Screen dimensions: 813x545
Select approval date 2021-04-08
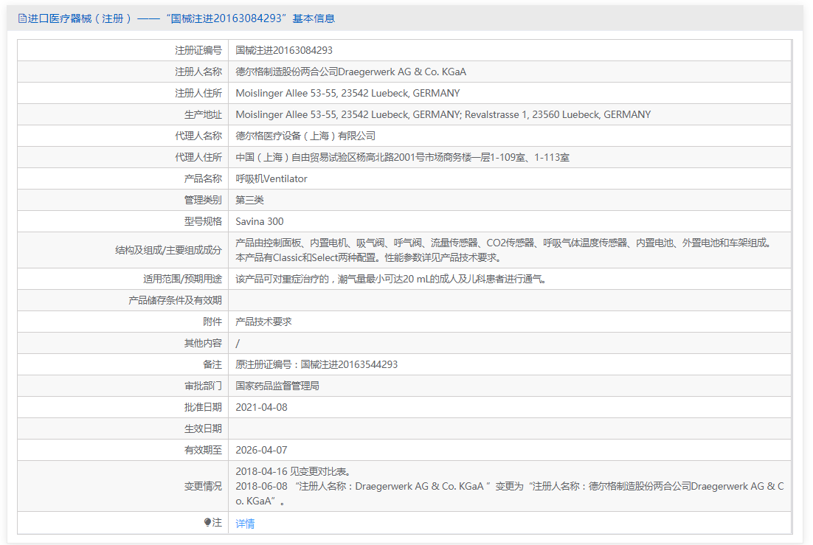coord(261,407)
